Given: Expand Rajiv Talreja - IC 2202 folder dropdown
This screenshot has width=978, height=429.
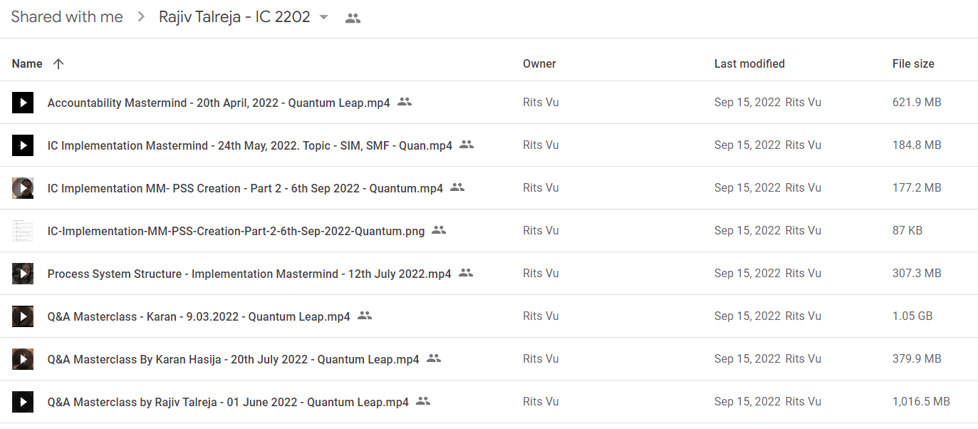Looking at the screenshot, I should (323, 17).
